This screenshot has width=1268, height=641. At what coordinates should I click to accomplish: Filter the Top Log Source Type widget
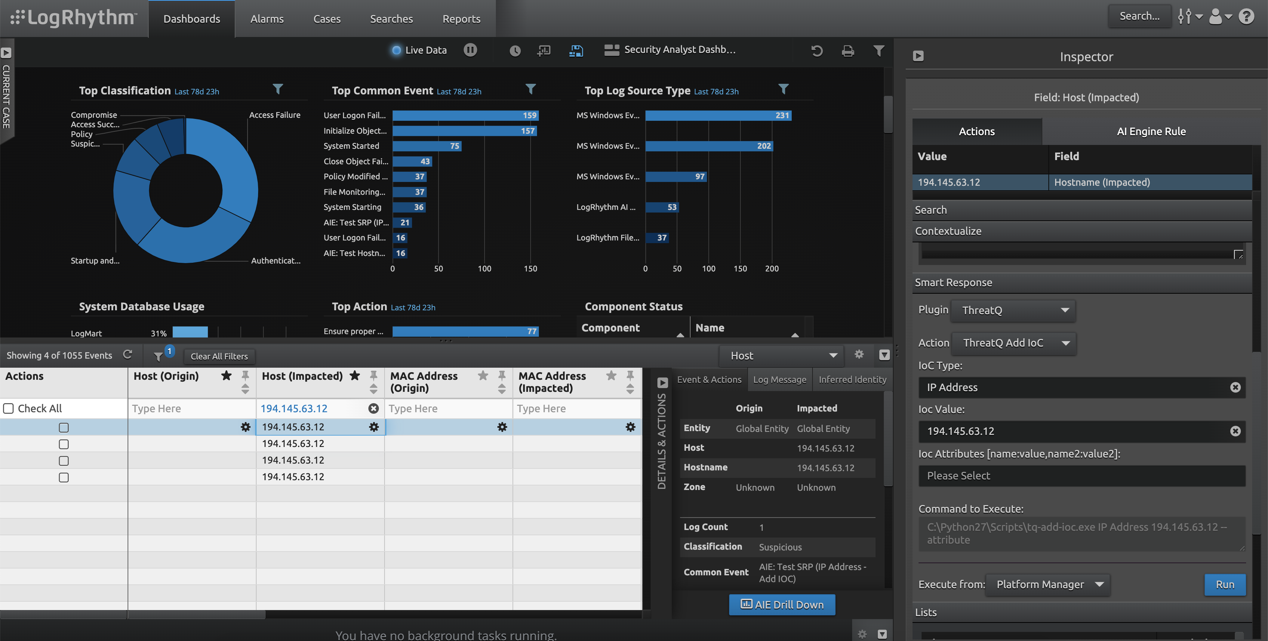tap(783, 89)
